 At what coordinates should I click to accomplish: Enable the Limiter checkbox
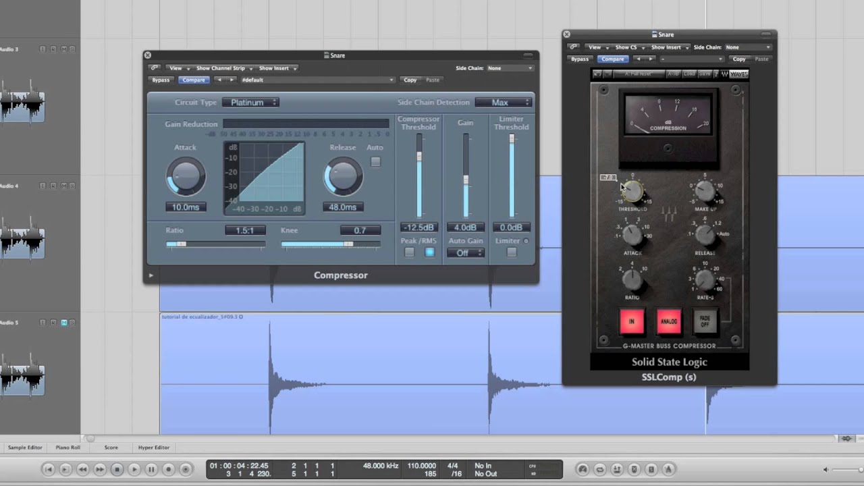[511, 252]
